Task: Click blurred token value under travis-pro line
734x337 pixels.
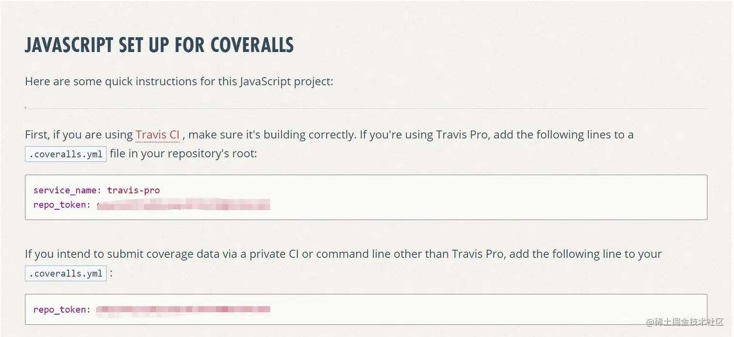Action: tap(183, 205)
